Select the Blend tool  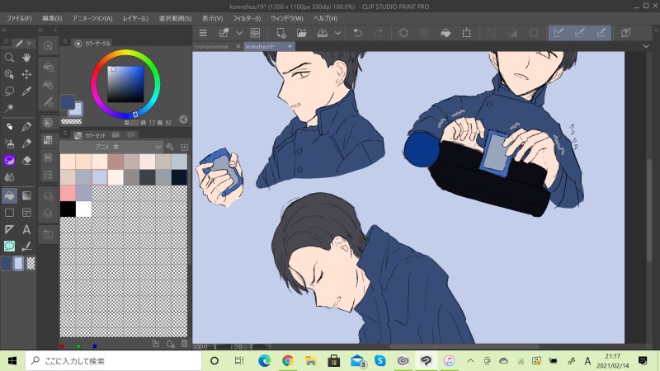click(9, 177)
